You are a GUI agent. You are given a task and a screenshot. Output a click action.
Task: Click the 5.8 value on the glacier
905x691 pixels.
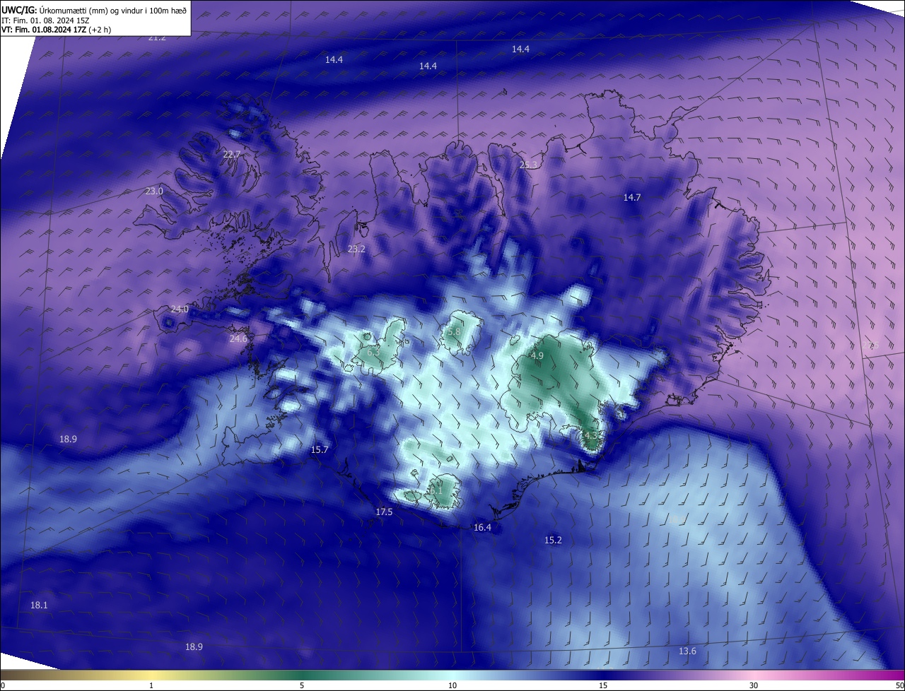[x=454, y=332]
